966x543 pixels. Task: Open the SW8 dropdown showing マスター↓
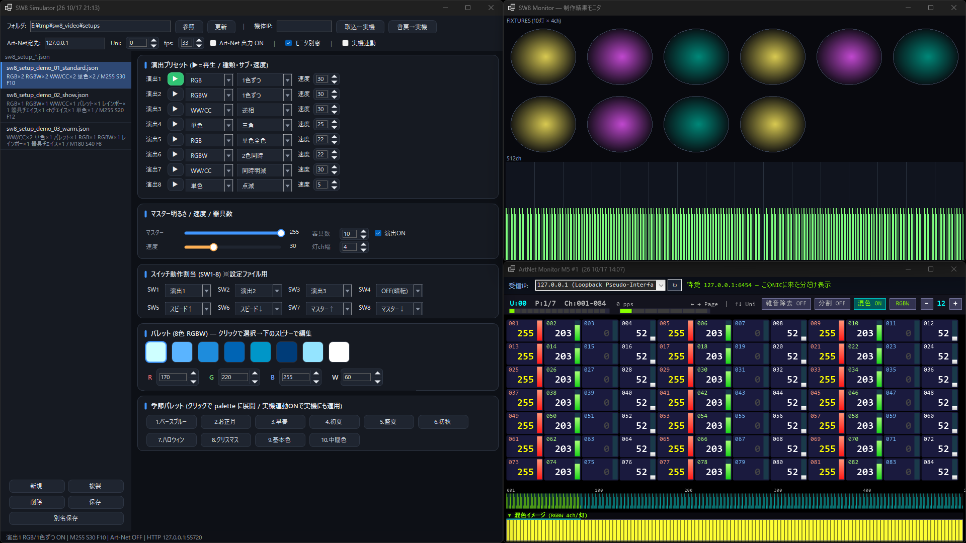click(x=399, y=309)
